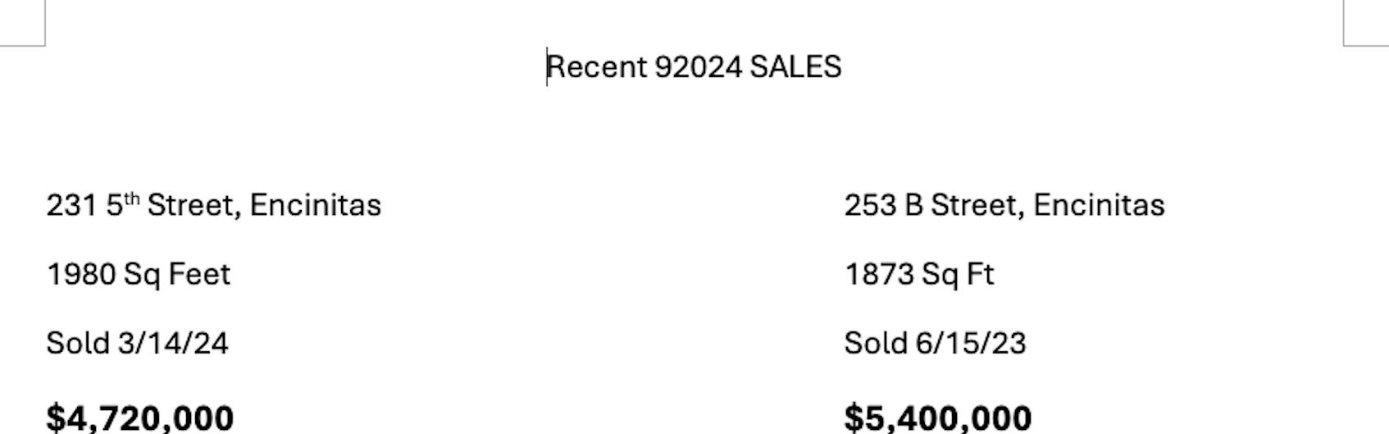Click the bold price "$4,720,000"
Viewport: 1389px width, 434px height.
point(140,418)
